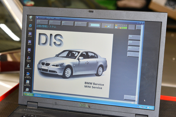Viewport: 176px width, 117px height.
Task: Click the BMW sedan image on DIS splash
Action: pos(72,64)
